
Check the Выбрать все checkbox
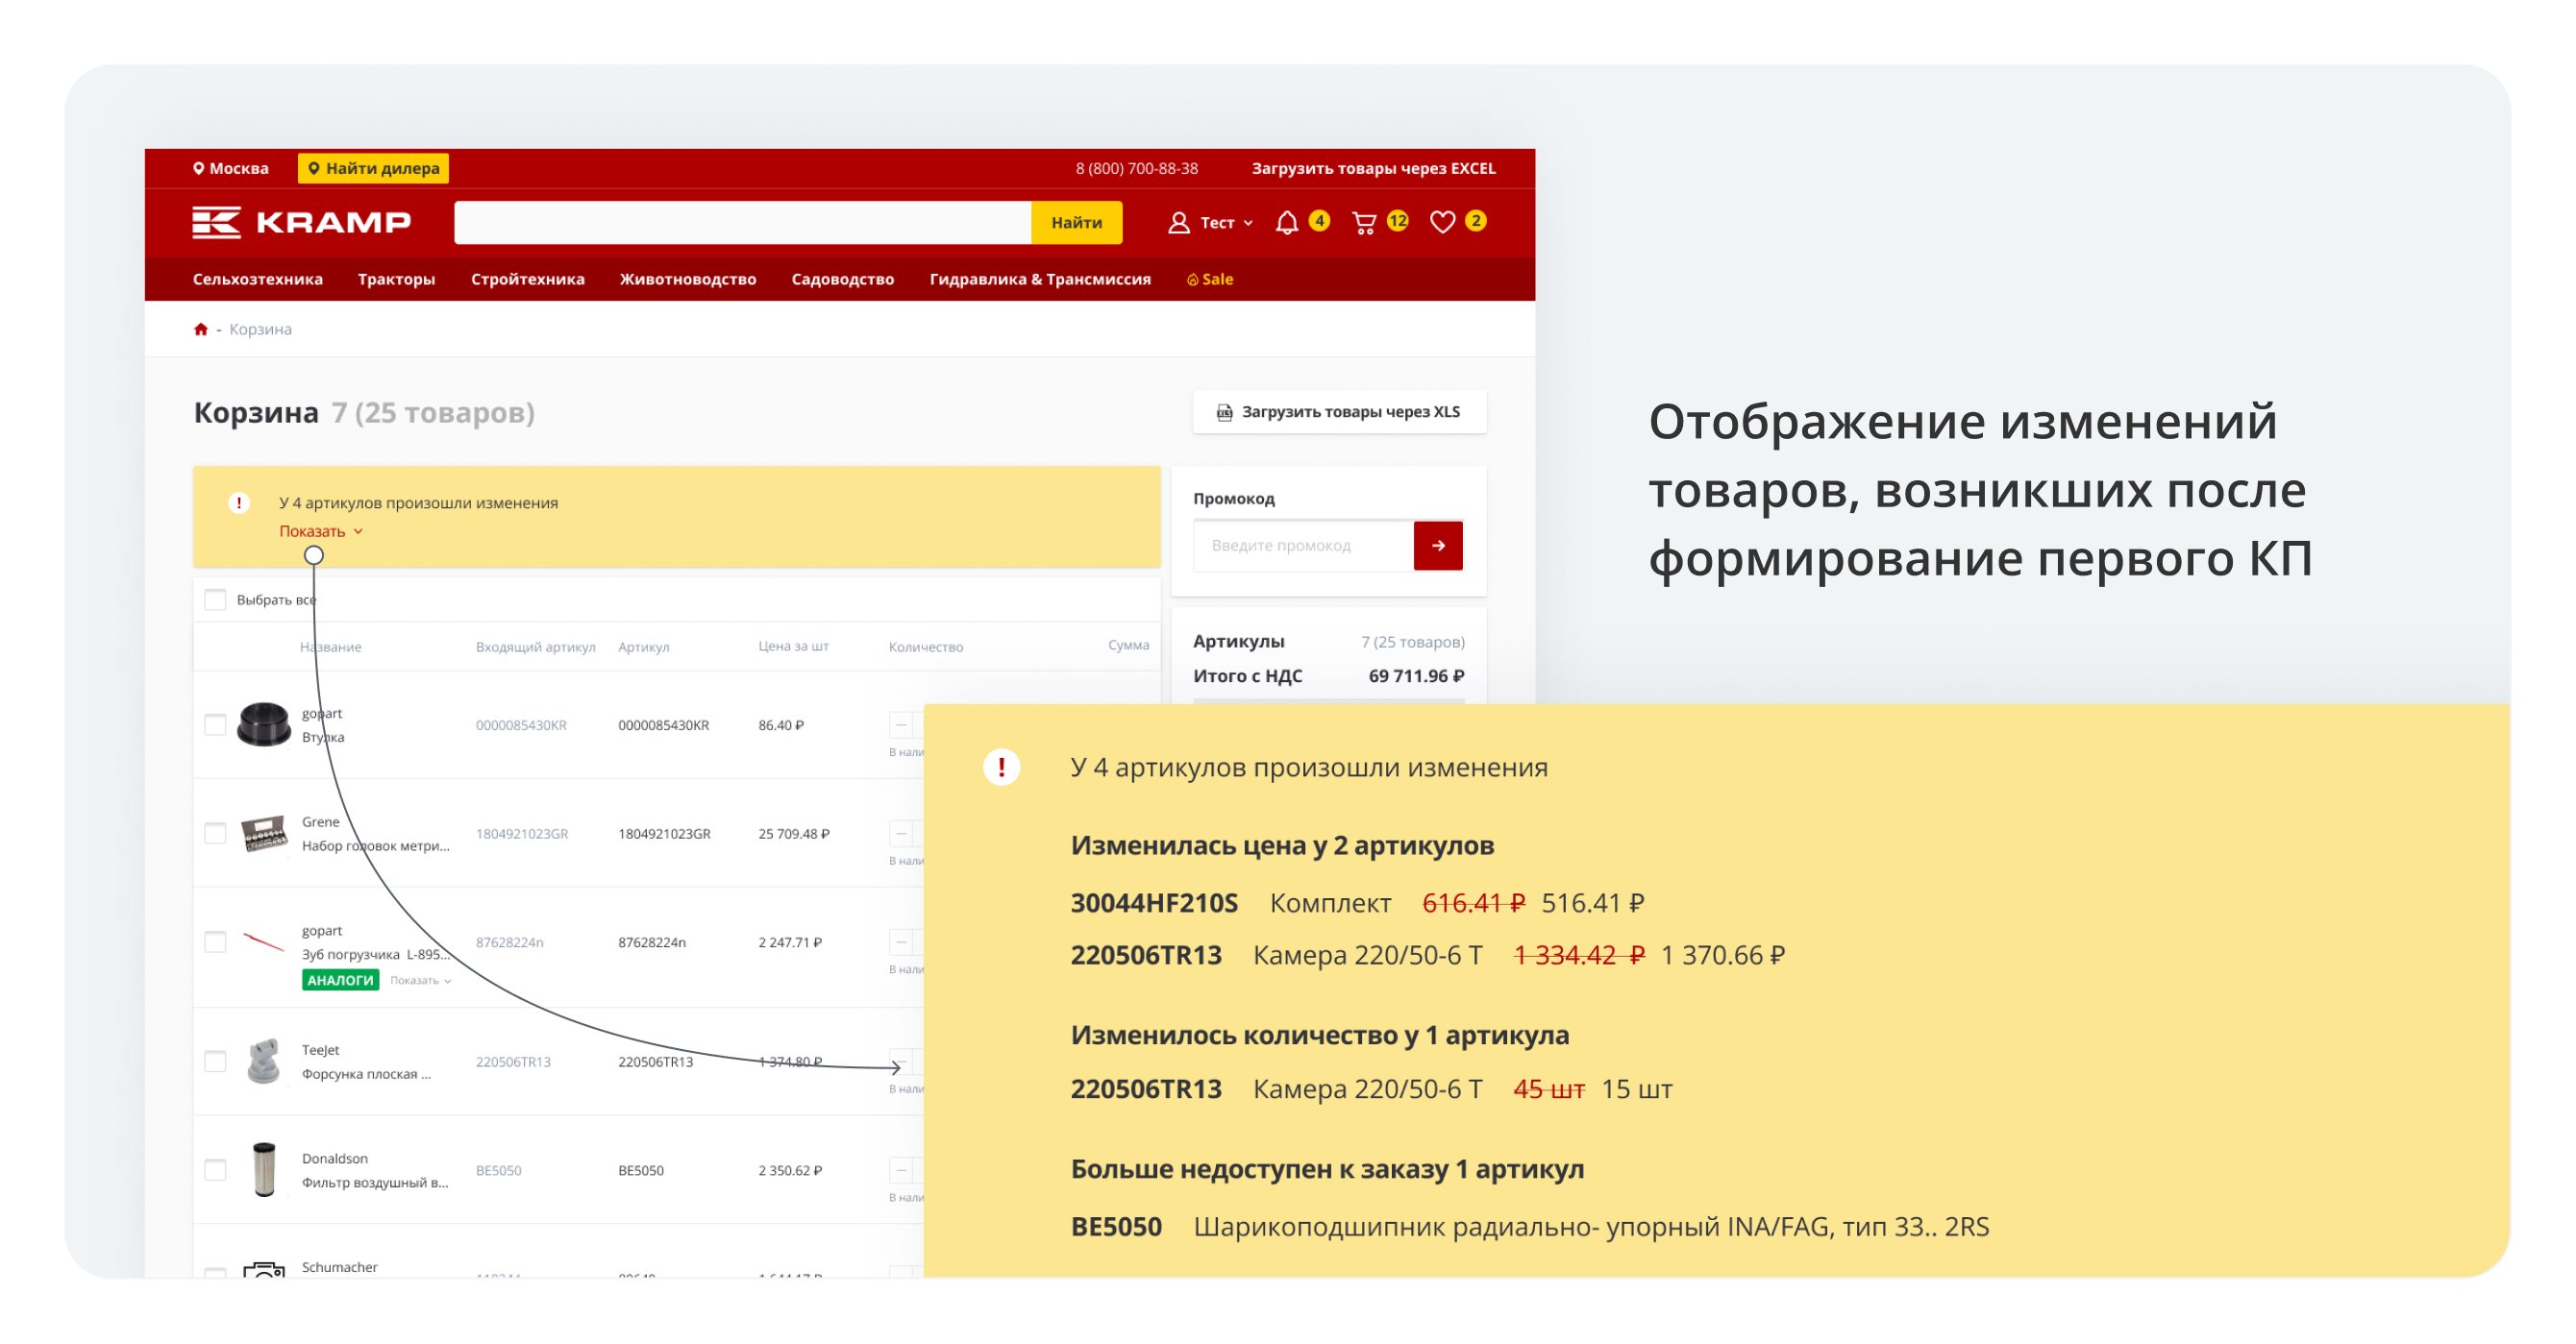pos(215,599)
